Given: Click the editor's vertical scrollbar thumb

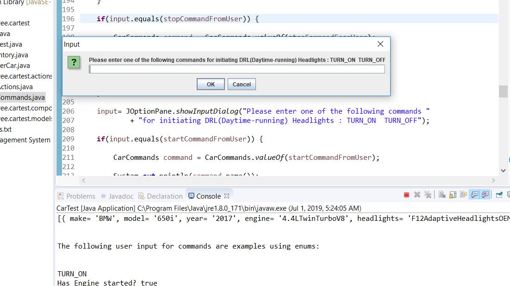Looking at the screenshot, I should point(503,91).
